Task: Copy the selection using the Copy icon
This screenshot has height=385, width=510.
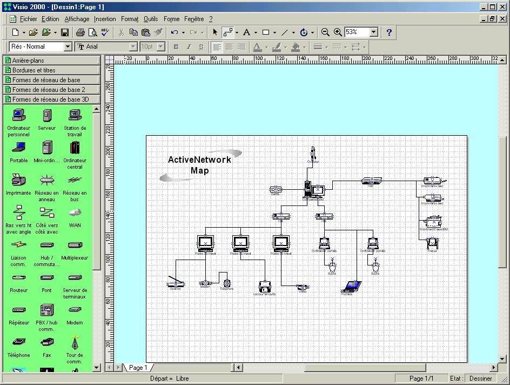Action: tap(133, 32)
